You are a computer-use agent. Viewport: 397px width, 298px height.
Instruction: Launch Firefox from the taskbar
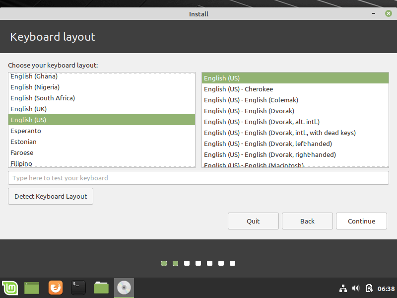[55, 288]
